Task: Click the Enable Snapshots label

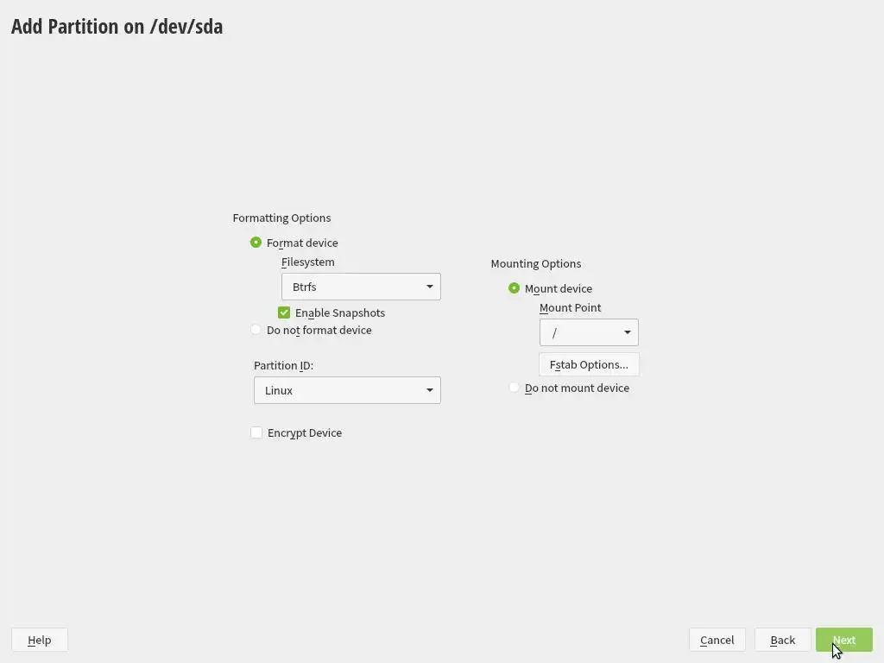Action: (x=340, y=313)
